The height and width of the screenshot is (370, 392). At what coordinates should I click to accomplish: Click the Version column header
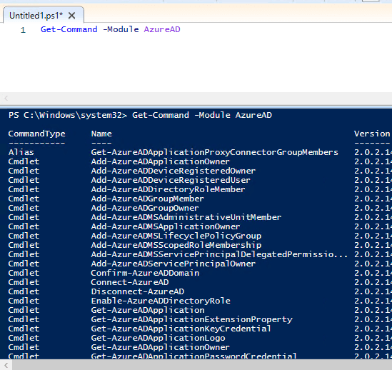(x=372, y=134)
